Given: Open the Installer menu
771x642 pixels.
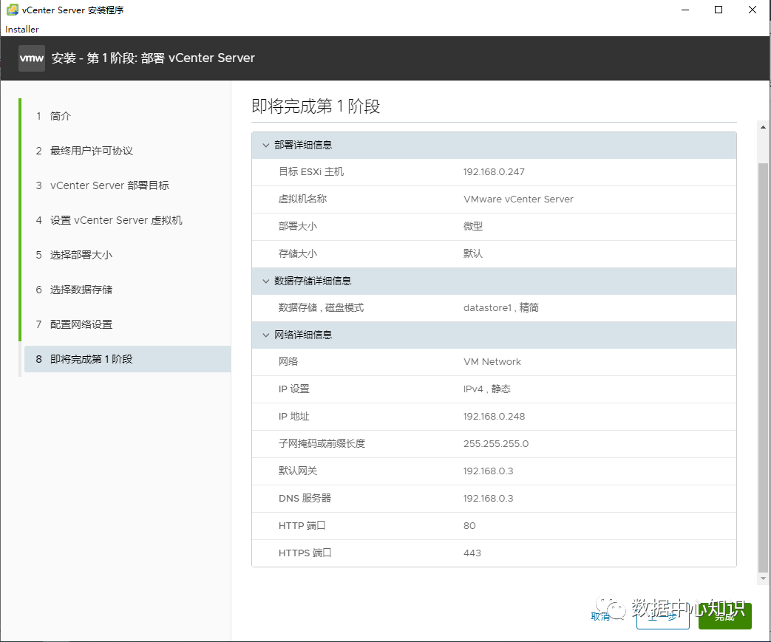Looking at the screenshot, I should pyautogui.click(x=22, y=29).
